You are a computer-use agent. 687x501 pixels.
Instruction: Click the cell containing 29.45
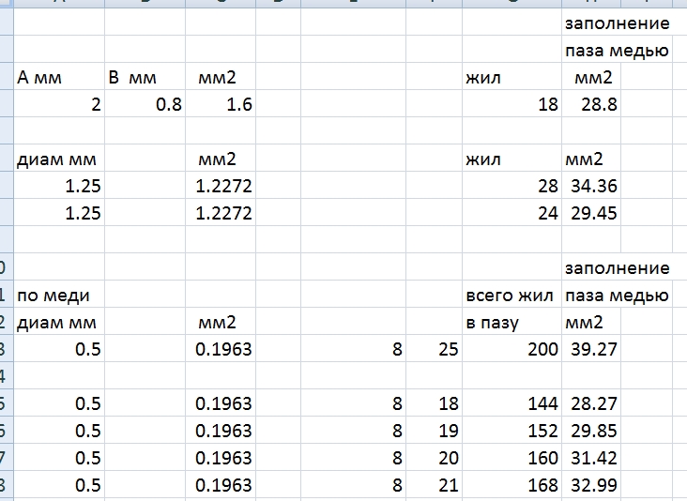(x=590, y=214)
